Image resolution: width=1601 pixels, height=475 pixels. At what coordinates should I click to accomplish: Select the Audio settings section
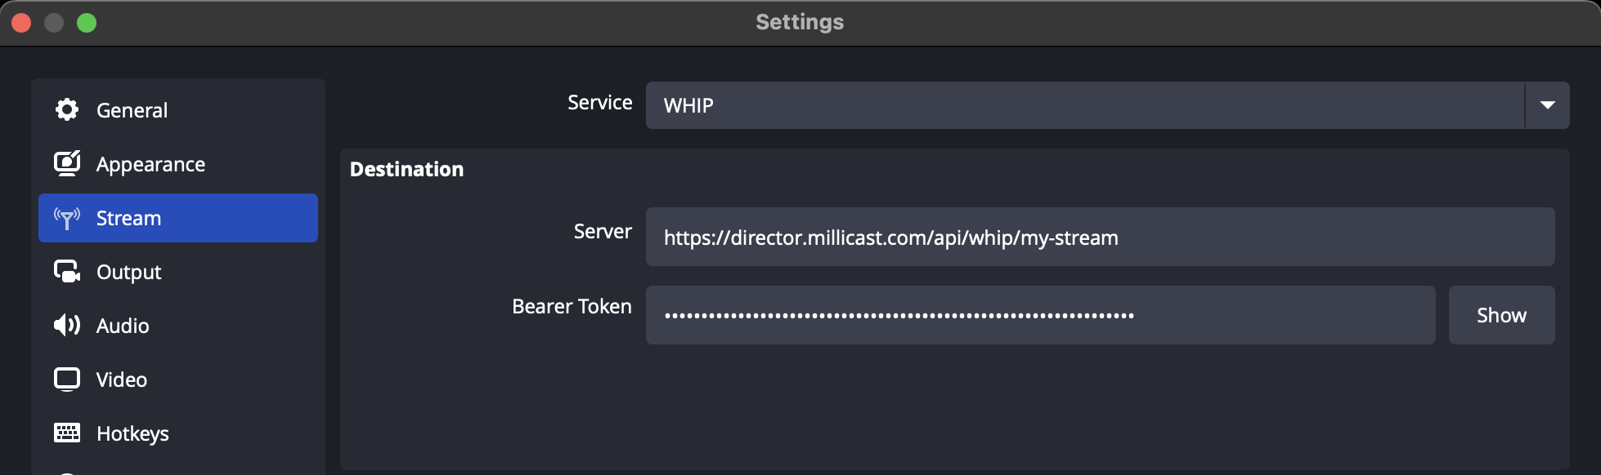[123, 326]
